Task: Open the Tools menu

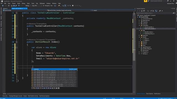Action: click(33, 4)
